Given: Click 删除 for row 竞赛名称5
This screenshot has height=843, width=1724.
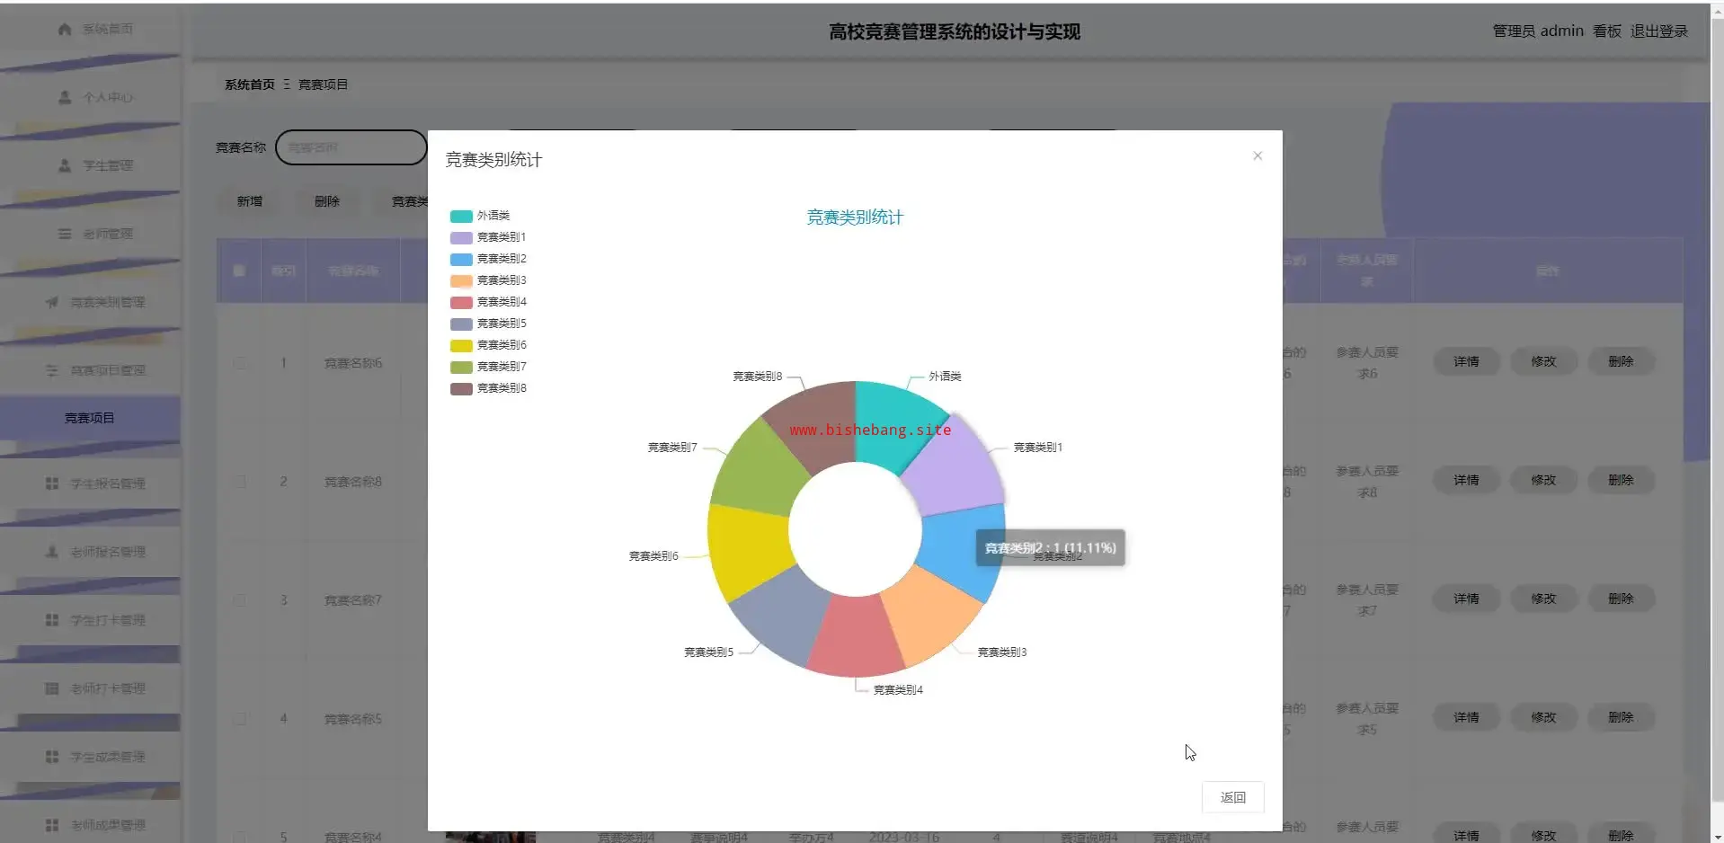Looking at the screenshot, I should pyautogui.click(x=1621, y=717).
